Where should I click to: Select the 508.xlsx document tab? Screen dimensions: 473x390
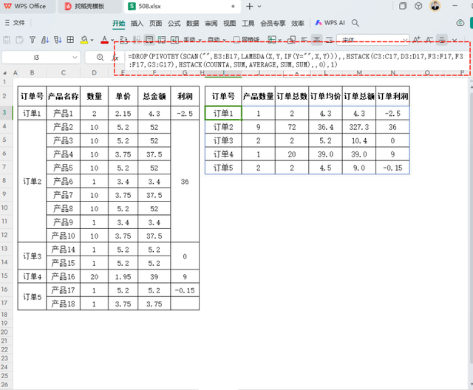click(x=183, y=7)
